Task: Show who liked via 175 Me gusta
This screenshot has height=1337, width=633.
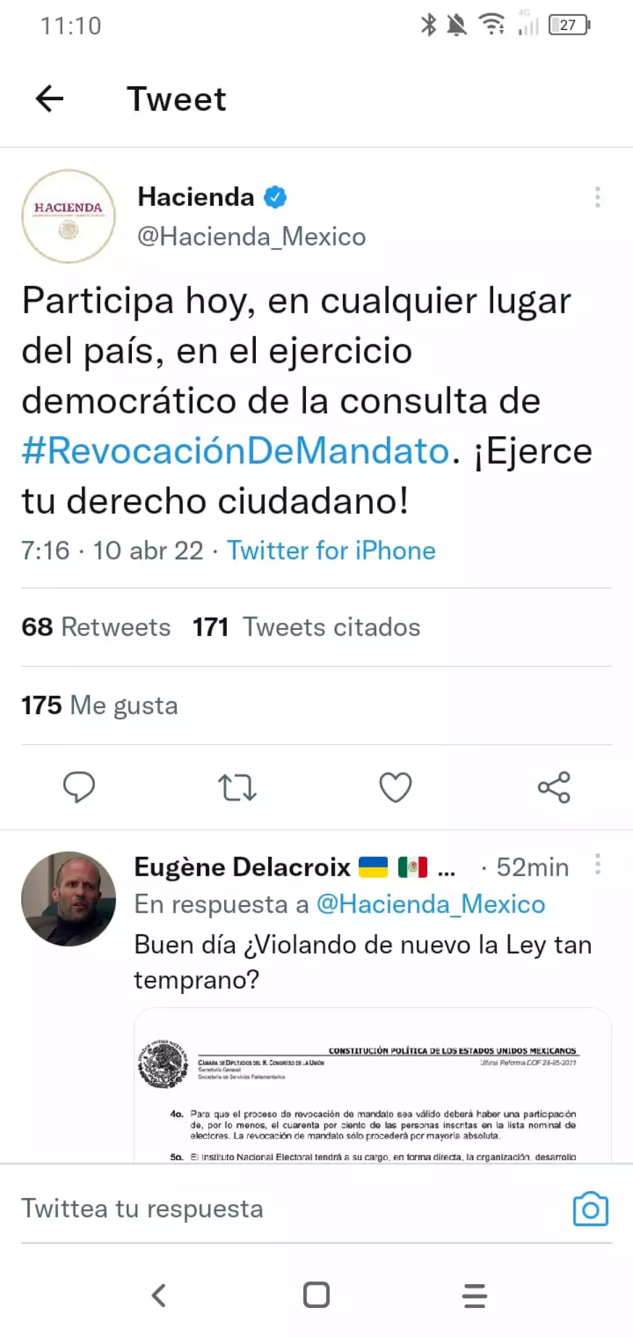Action: (100, 705)
